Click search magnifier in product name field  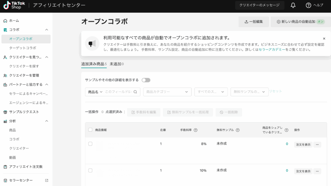point(135,92)
